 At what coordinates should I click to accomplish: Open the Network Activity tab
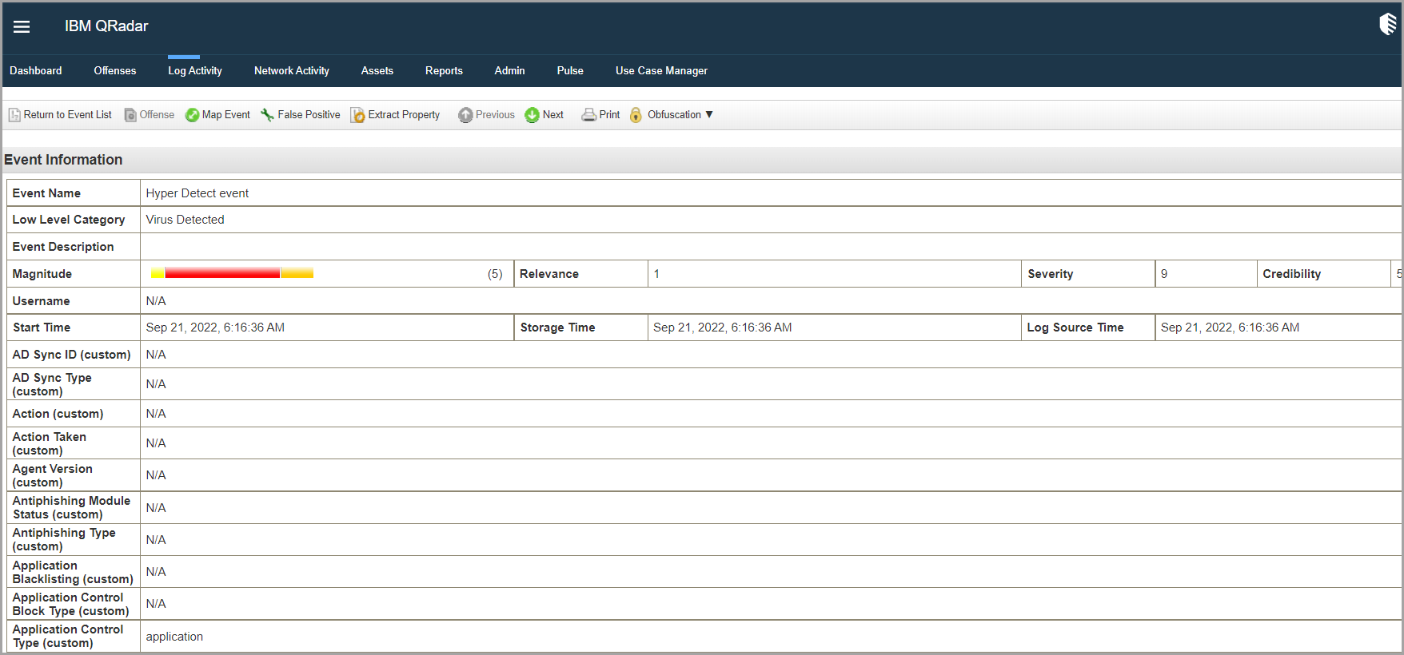291,70
